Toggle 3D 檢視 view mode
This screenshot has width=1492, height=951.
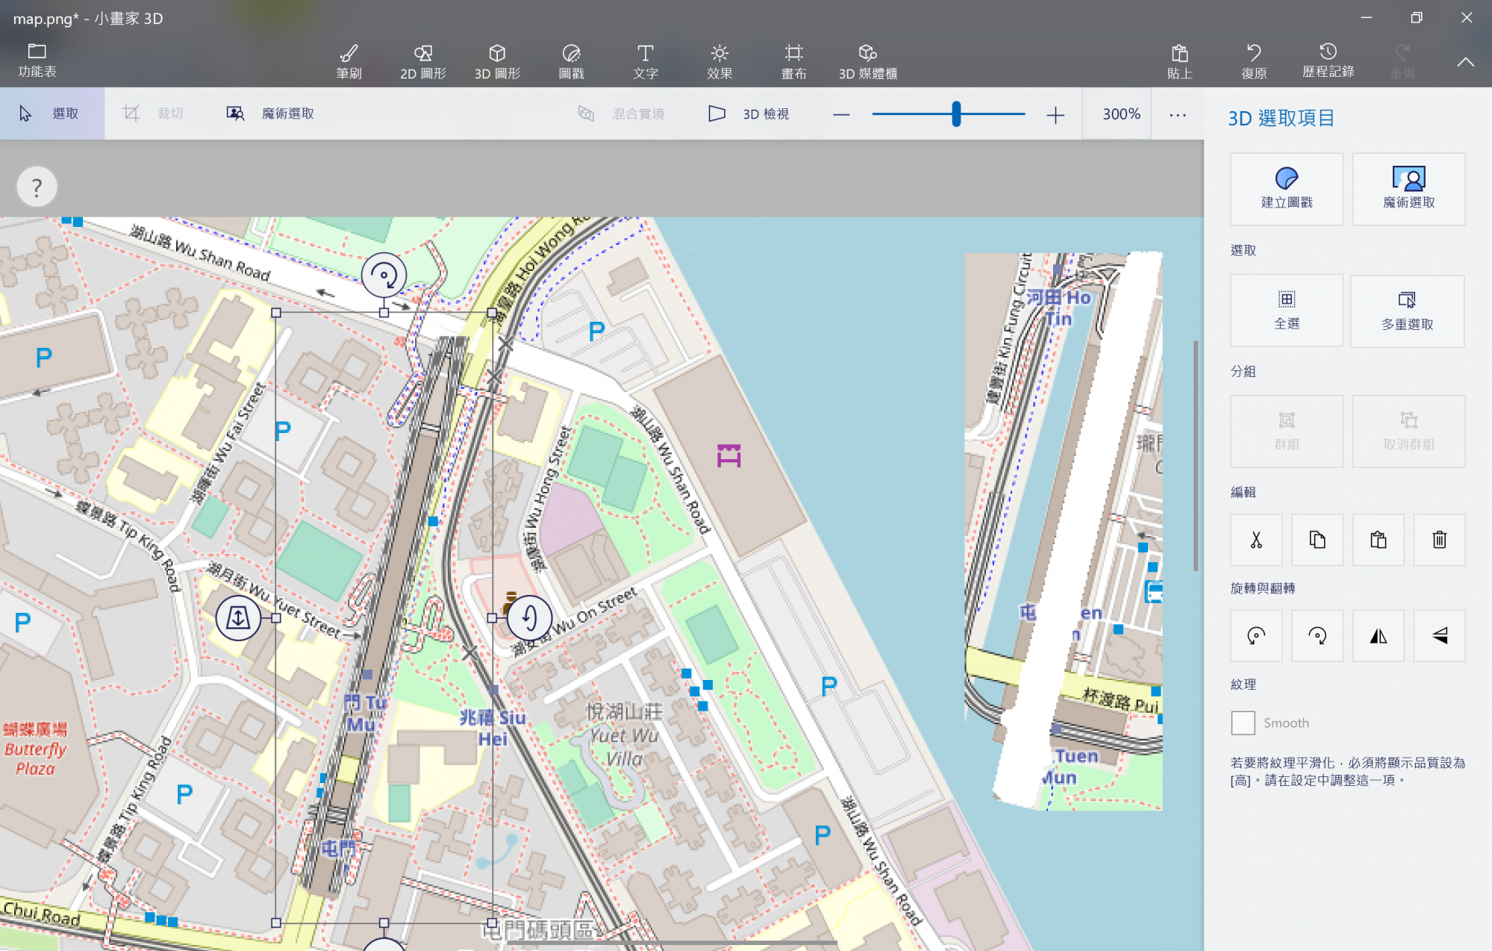pos(749,113)
